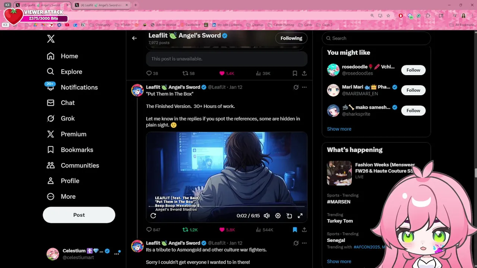Share the post with 544K views
The height and width of the screenshot is (268, 477).
304,230
